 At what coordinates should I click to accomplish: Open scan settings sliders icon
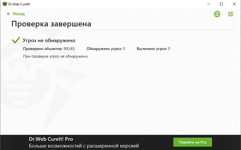(x=231, y=14)
